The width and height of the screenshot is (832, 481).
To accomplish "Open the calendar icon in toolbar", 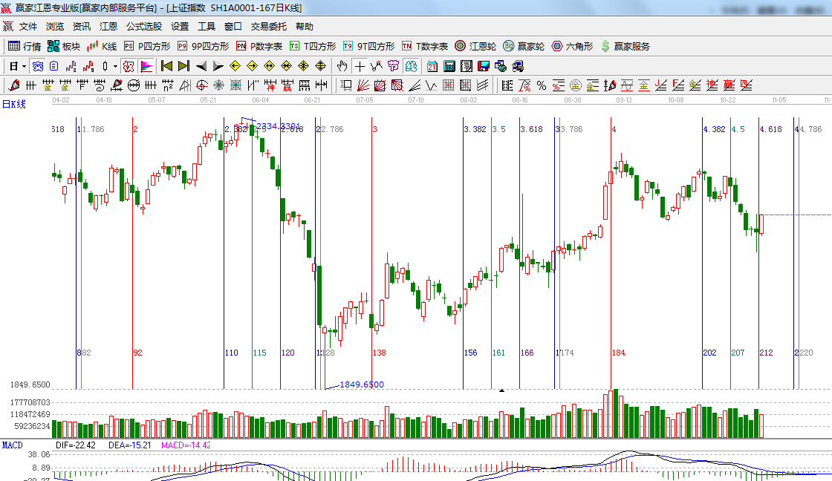I will click(432, 66).
